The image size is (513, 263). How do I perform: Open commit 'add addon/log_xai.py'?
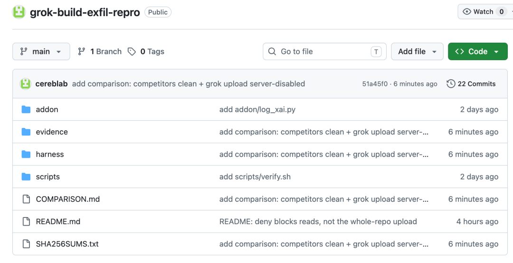pyautogui.click(x=257, y=109)
